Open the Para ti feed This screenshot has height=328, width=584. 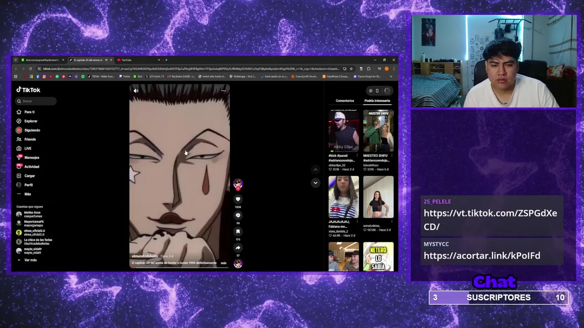(26, 112)
